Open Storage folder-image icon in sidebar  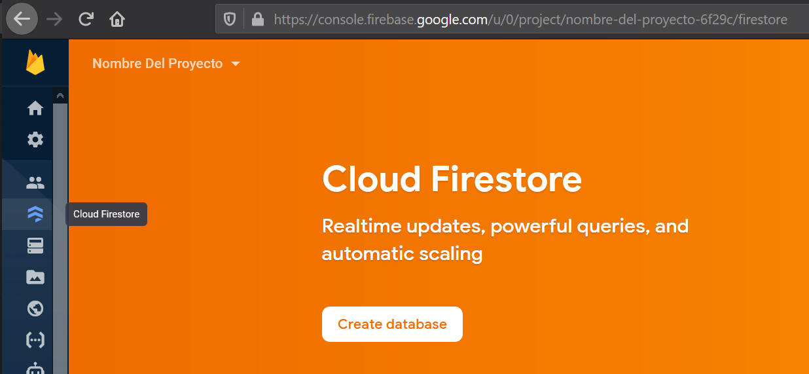point(35,276)
